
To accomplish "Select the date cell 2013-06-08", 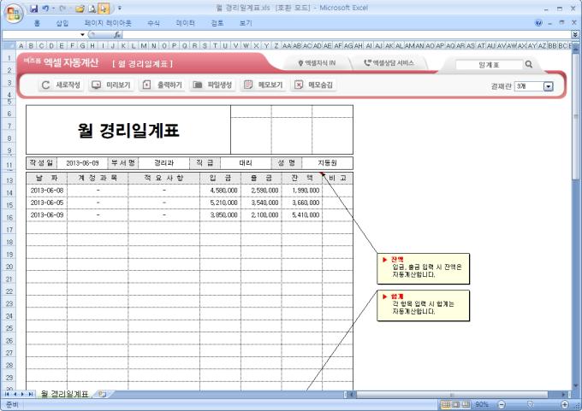I will [47, 191].
